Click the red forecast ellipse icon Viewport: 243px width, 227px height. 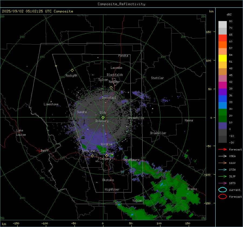pos(222,196)
